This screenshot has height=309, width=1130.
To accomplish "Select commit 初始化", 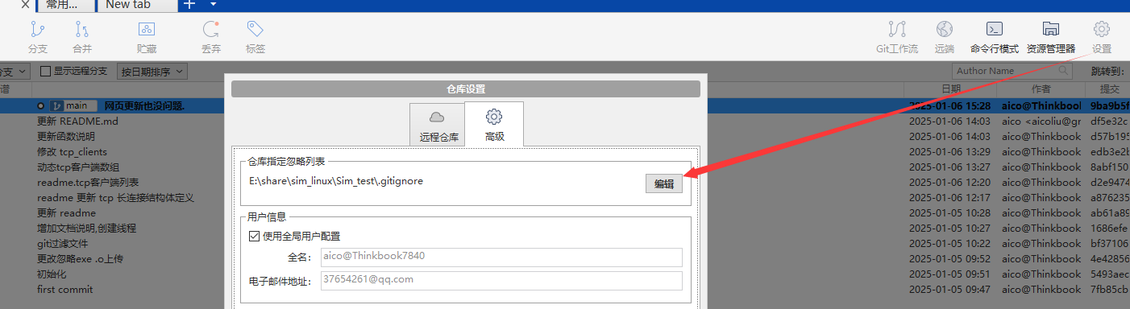I will 52,274.
